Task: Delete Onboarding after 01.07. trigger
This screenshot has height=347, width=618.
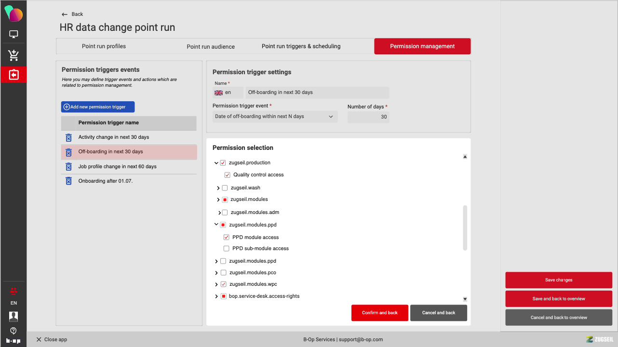Action: pos(68,181)
